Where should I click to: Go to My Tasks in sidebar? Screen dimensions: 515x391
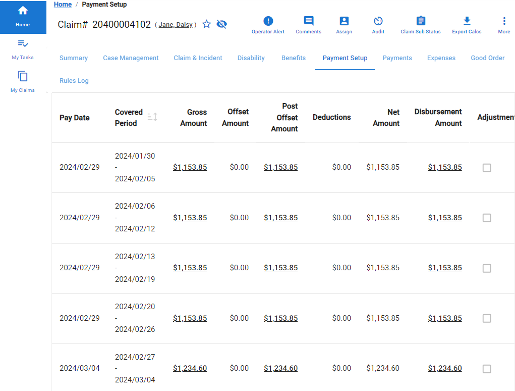pyautogui.click(x=23, y=49)
